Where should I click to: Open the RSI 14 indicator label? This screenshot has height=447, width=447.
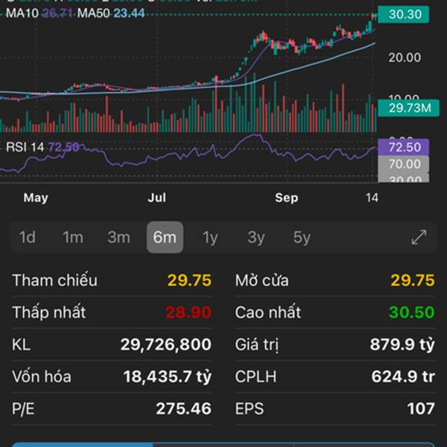coord(25,147)
